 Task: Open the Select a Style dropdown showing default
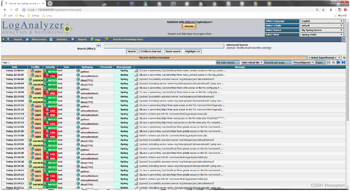[322, 25]
